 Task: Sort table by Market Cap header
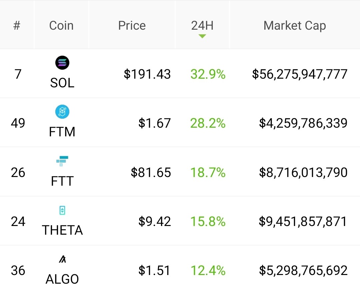295,26
